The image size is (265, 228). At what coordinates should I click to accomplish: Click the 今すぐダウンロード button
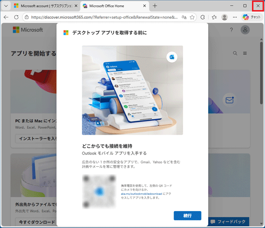(36, 222)
